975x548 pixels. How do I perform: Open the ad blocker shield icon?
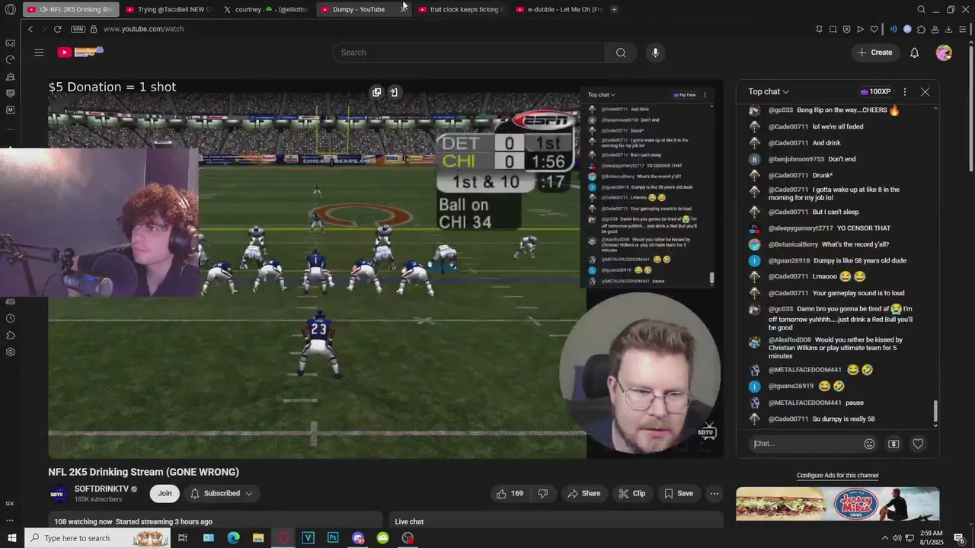(846, 29)
